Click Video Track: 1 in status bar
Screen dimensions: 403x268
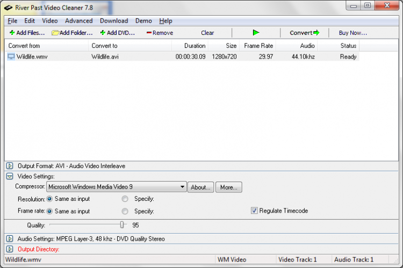click(x=297, y=259)
